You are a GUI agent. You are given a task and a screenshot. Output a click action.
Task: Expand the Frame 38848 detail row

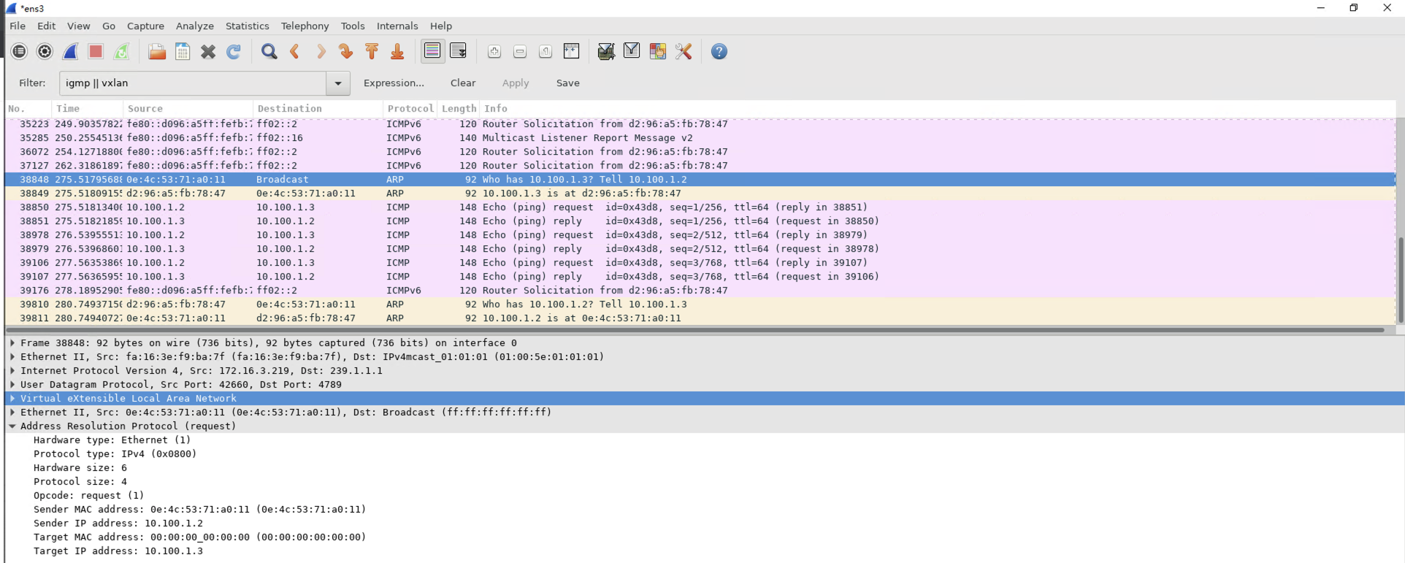[x=12, y=343]
